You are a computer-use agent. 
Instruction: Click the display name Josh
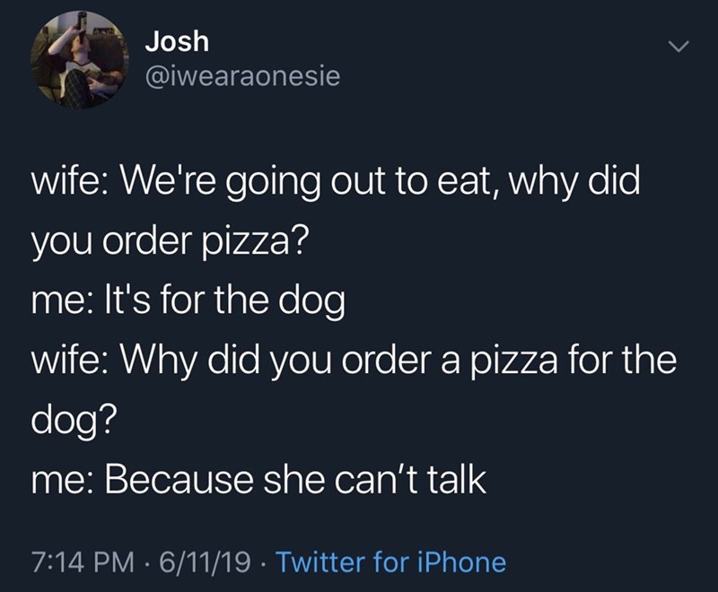tap(176, 41)
